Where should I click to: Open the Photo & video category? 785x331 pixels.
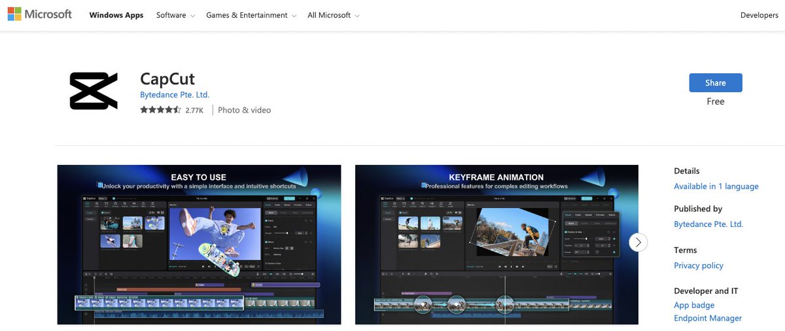click(244, 110)
